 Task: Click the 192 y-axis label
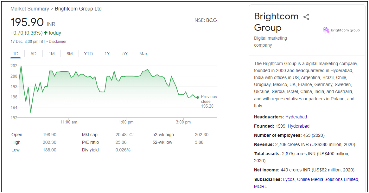coord(14,118)
